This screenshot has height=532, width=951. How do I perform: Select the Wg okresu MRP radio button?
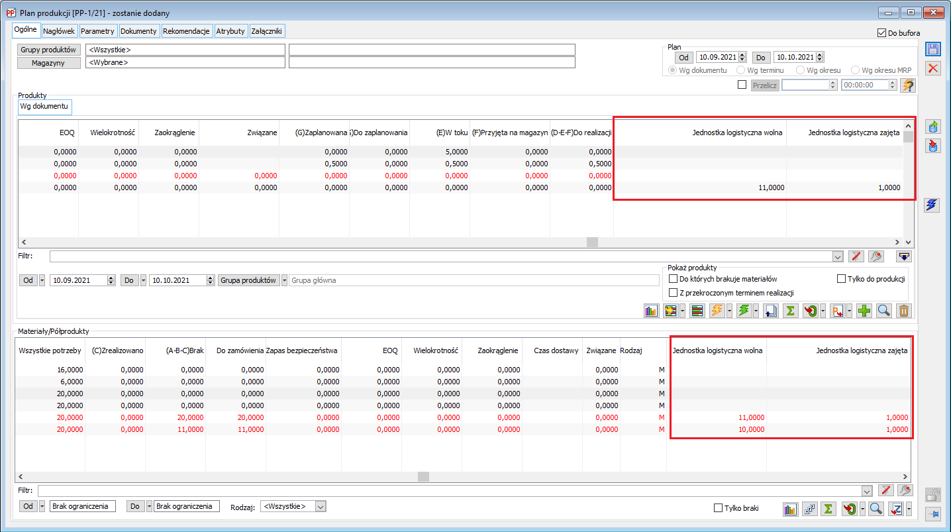[x=856, y=70]
